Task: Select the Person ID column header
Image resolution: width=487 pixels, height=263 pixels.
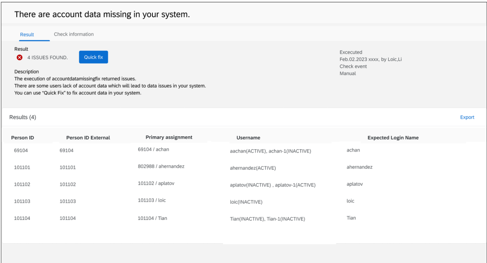Action: coord(23,138)
